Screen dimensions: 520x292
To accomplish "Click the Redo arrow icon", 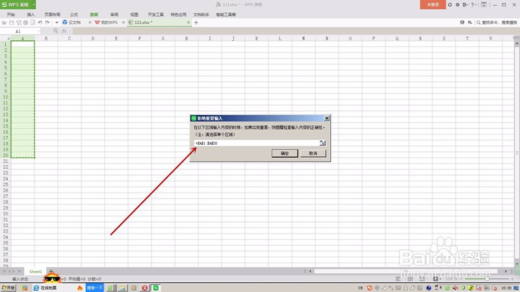I will [47, 23].
